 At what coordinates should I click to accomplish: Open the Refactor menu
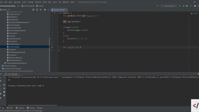[x=38, y=2]
